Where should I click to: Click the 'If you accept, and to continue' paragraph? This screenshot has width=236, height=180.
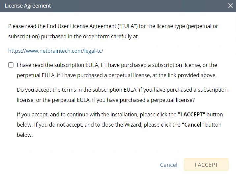[96, 115]
